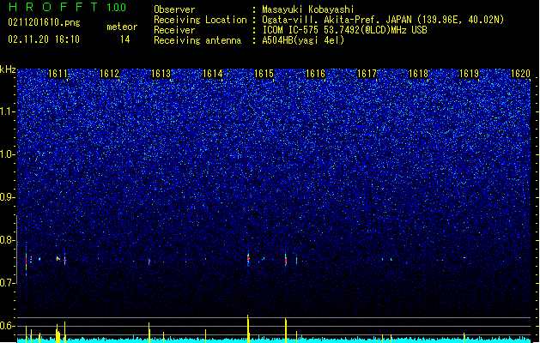
Task: Click the Receiving antenna label
Action: (197, 40)
